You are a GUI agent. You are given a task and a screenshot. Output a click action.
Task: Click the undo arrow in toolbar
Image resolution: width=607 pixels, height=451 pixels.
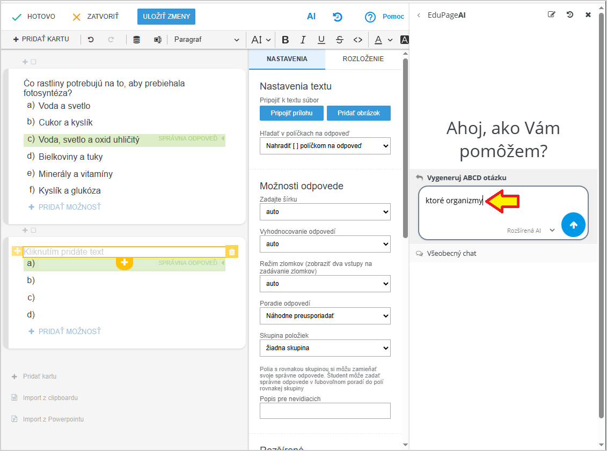click(x=91, y=40)
